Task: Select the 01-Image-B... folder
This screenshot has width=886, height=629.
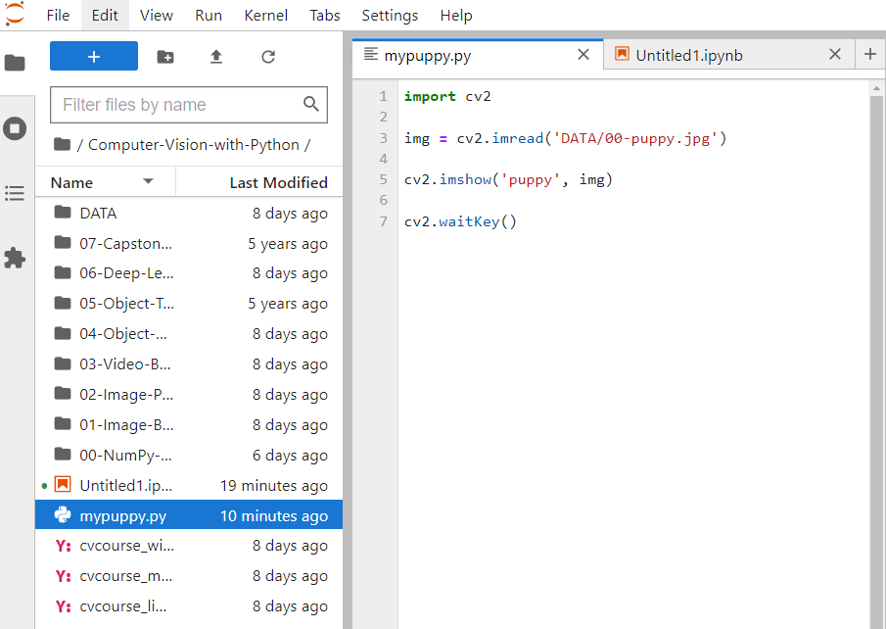Action: [189, 425]
